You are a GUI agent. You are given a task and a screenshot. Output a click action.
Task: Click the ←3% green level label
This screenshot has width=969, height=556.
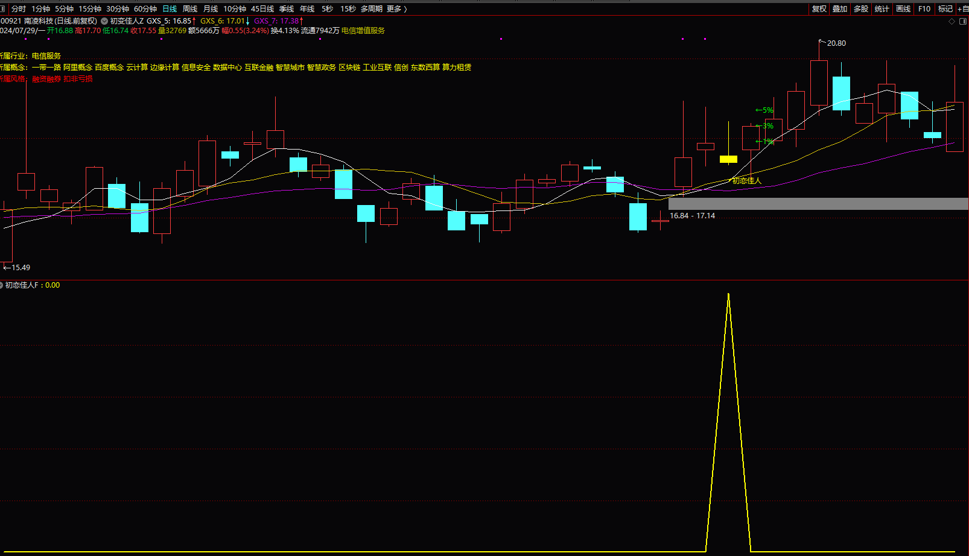pyautogui.click(x=764, y=126)
